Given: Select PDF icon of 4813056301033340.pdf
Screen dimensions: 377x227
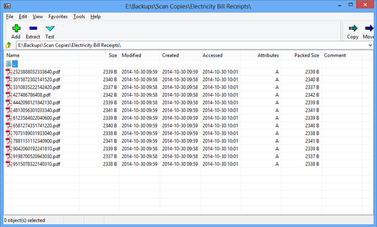Looking at the screenshot, I should pyautogui.click(x=9, y=110).
